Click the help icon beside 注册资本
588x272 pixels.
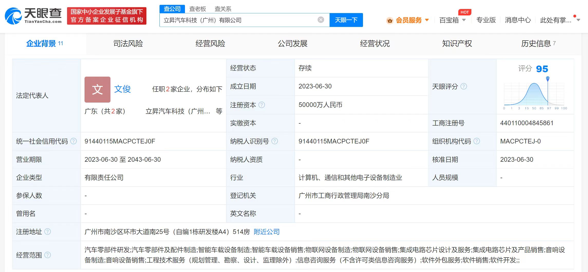(x=262, y=105)
